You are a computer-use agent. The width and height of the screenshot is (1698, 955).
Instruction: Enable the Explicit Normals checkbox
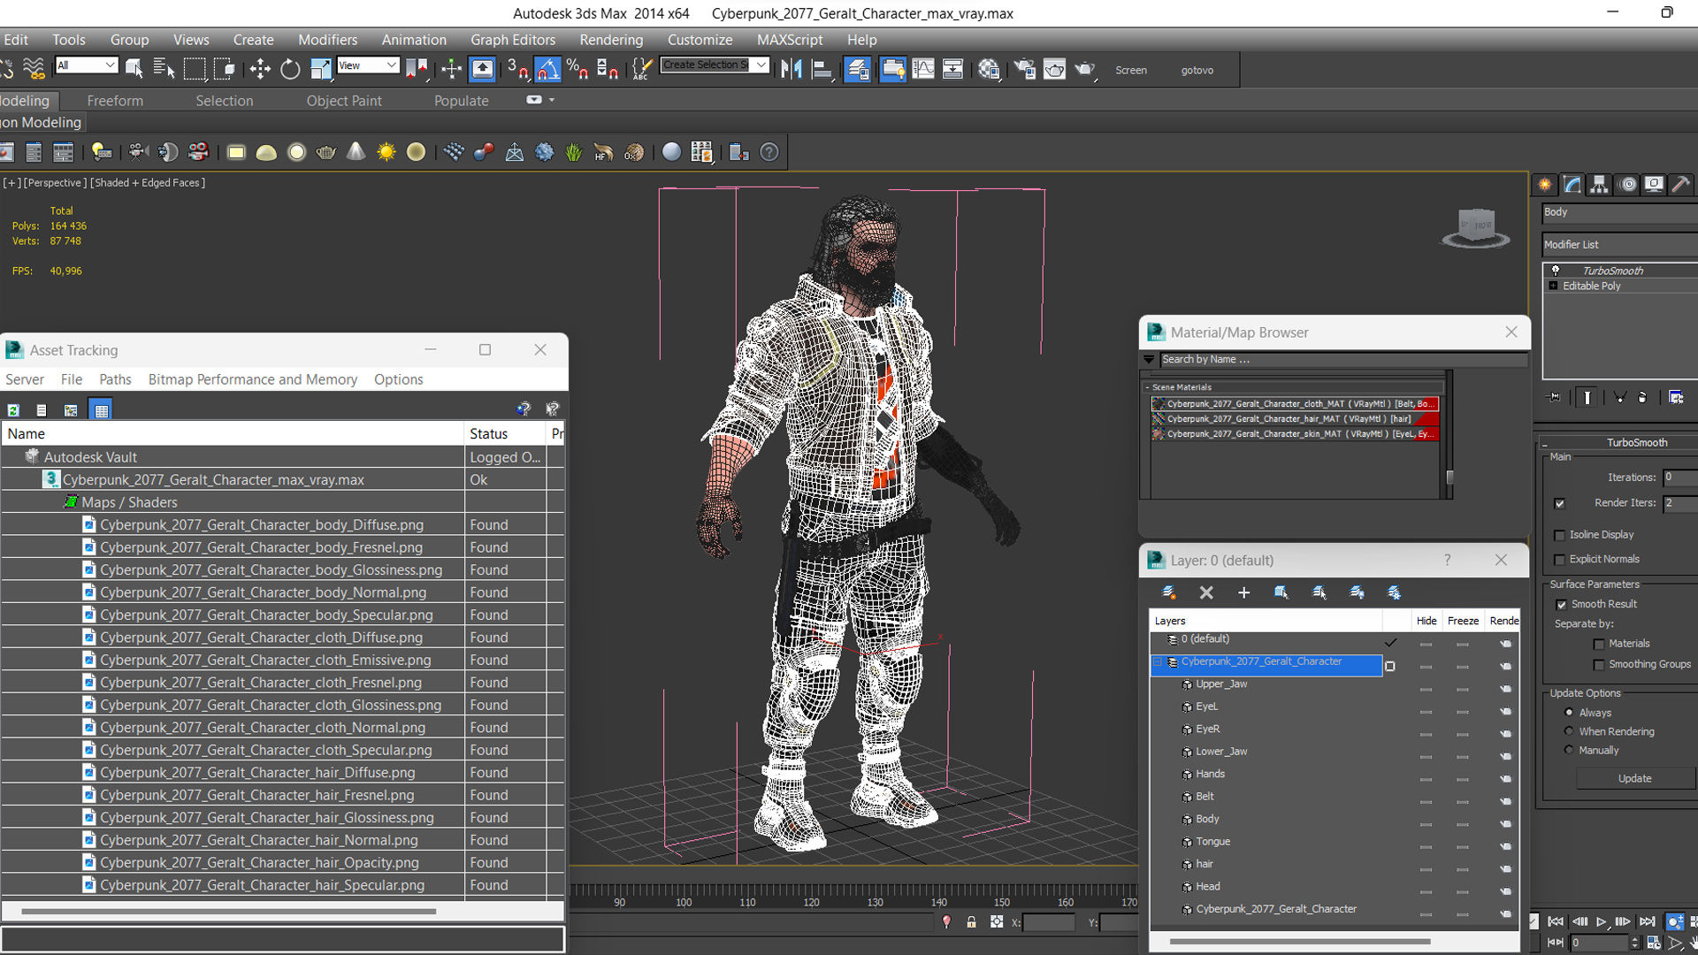pos(1559,560)
